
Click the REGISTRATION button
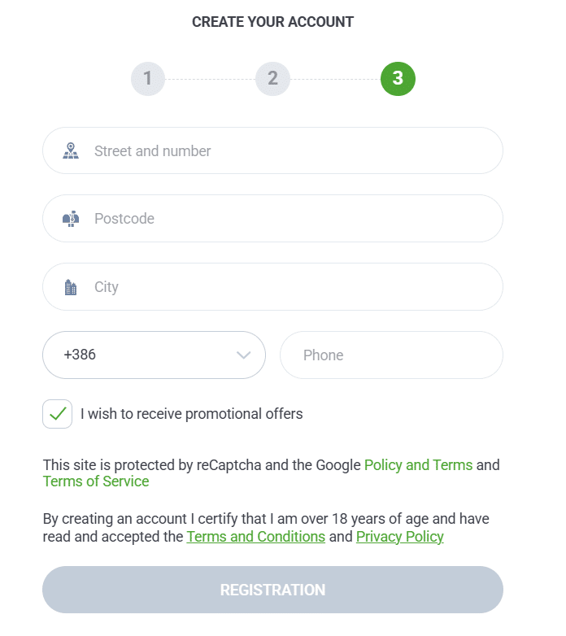click(x=273, y=590)
